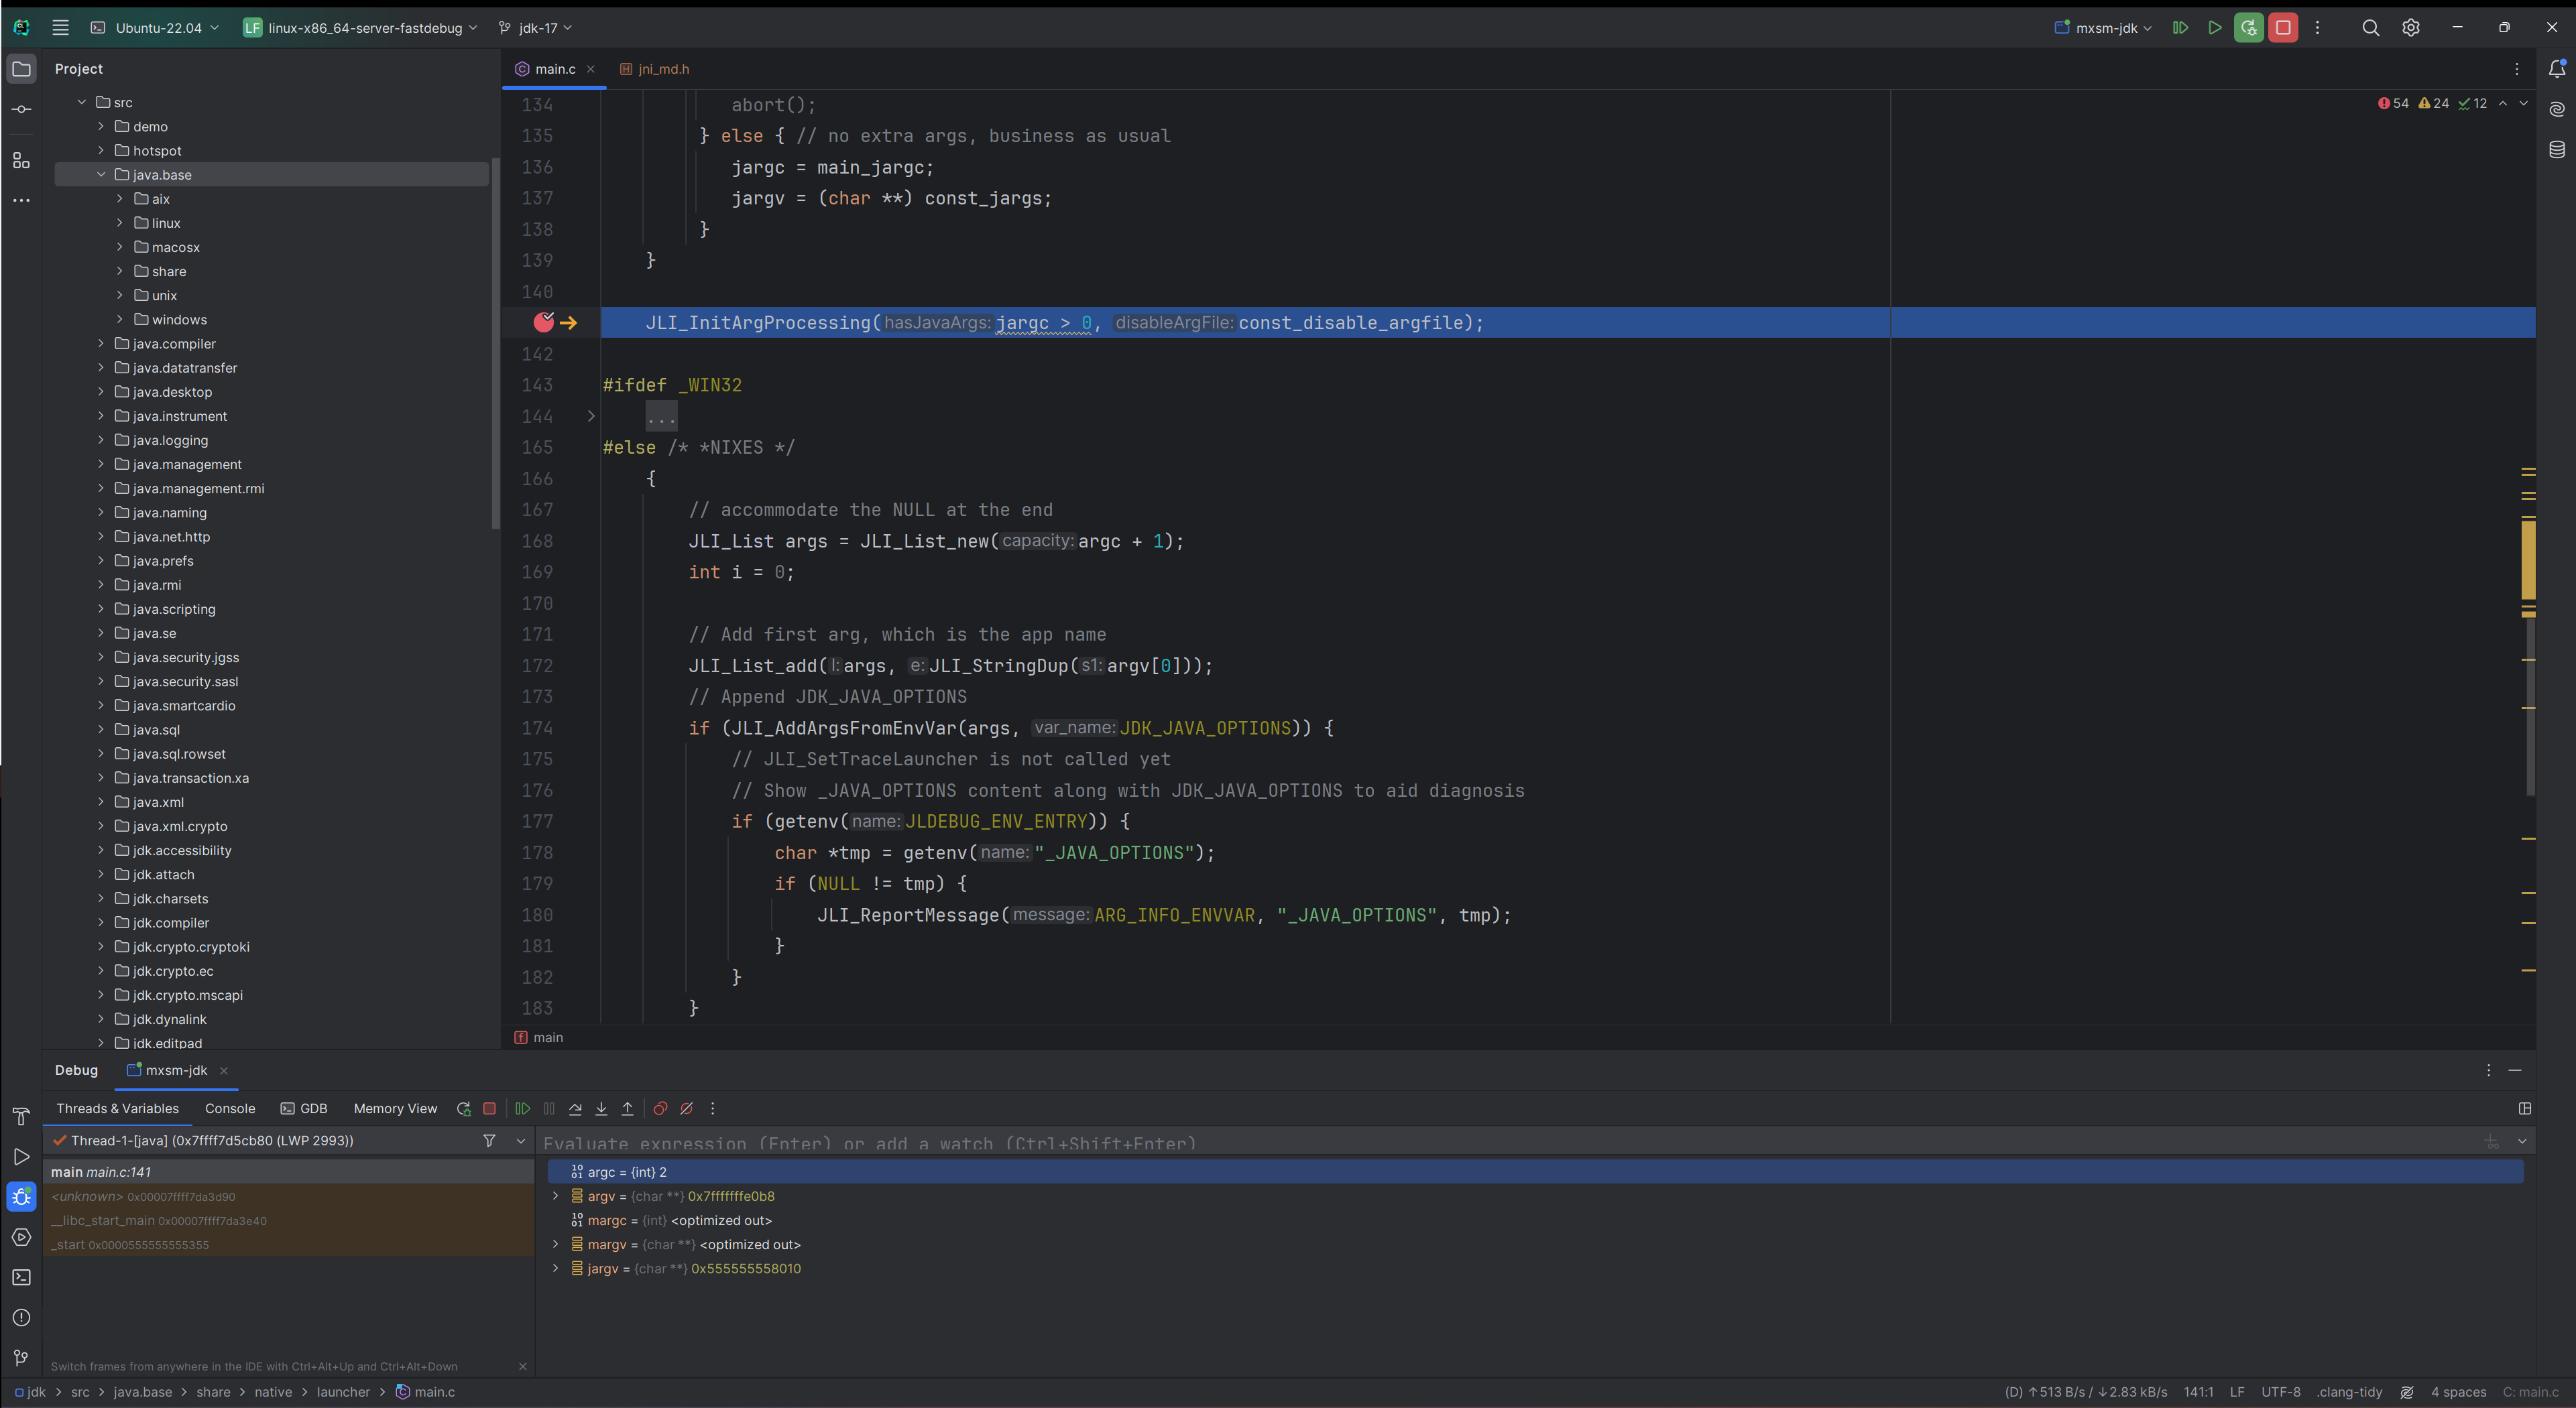Expand the argv variable node
The width and height of the screenshot is (2576, 1408).
click(556, 1196)
